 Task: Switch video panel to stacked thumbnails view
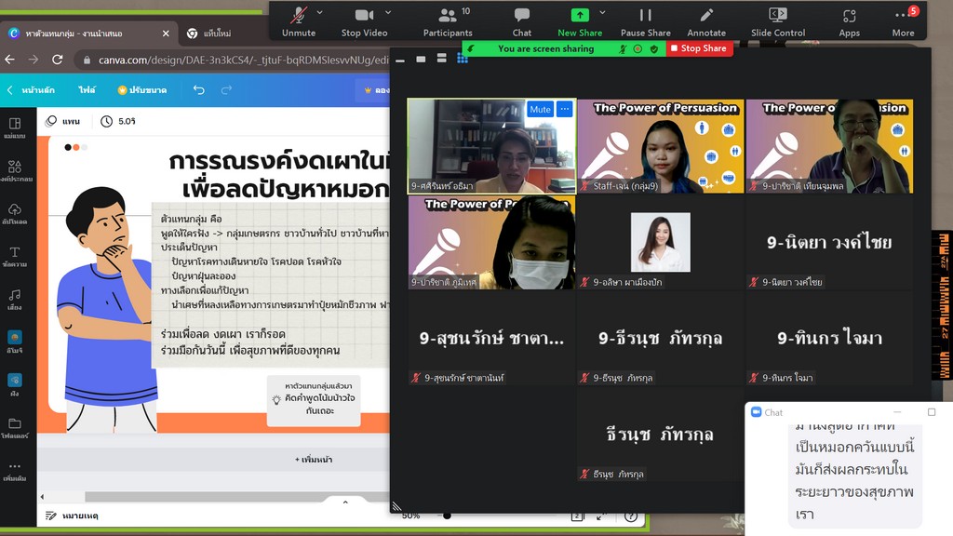tap(442, 59)
